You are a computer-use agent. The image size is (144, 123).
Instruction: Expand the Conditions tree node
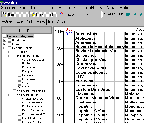coord(4,40)
